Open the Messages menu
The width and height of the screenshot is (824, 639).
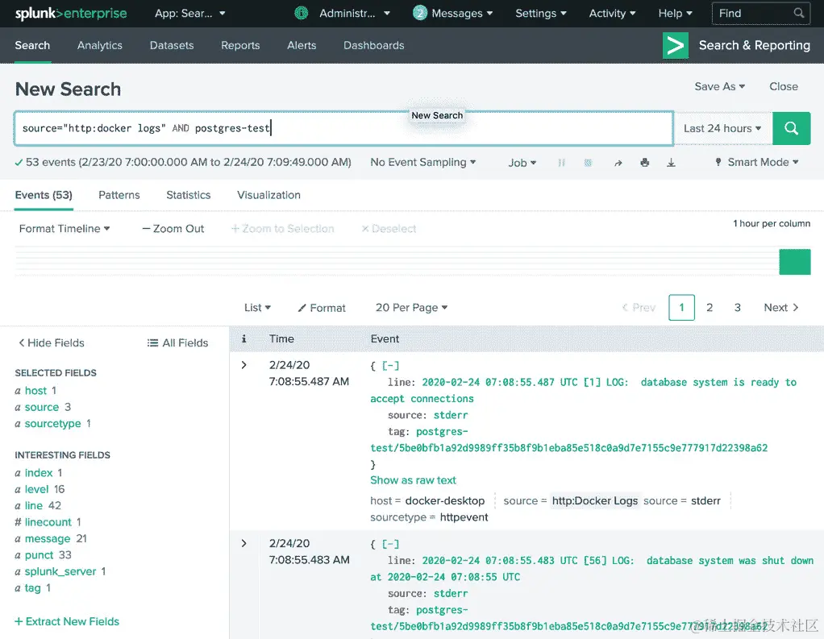[462, 13]
